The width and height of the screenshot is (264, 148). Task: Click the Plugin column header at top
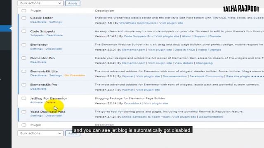[36, 11]
